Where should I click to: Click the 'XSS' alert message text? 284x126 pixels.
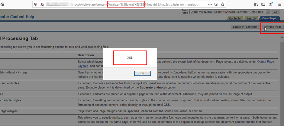[130, 58]
